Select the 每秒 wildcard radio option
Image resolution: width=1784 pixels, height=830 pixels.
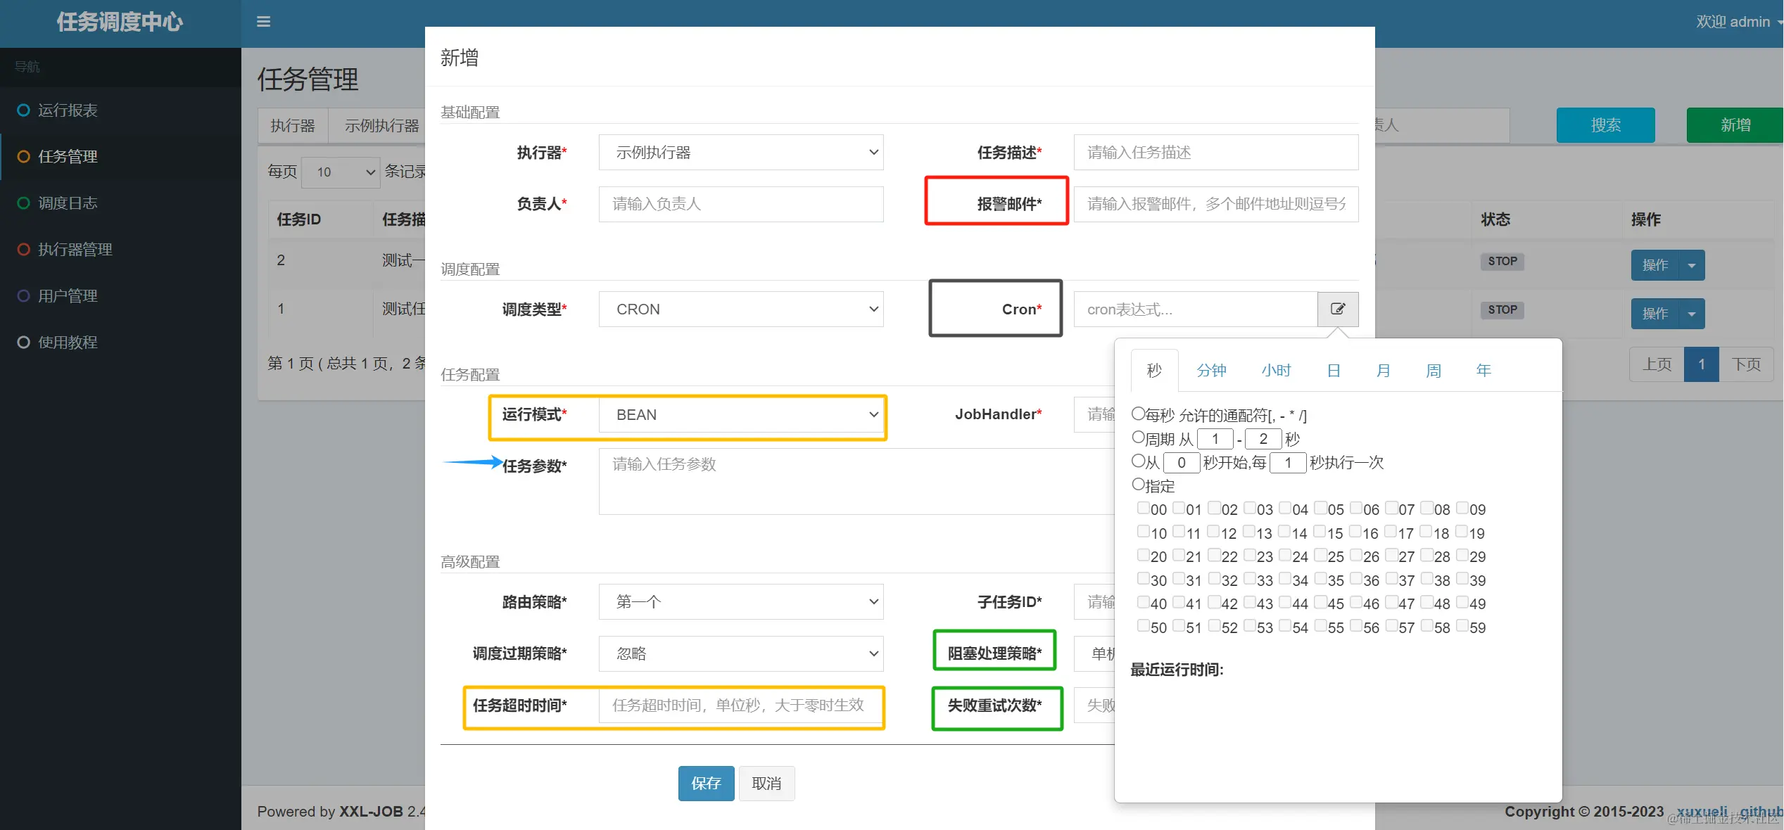click(x=1138, y=414)
